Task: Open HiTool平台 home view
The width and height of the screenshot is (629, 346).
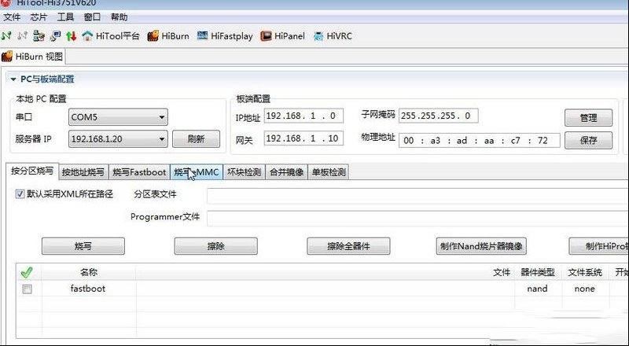Action: point(110,36)
